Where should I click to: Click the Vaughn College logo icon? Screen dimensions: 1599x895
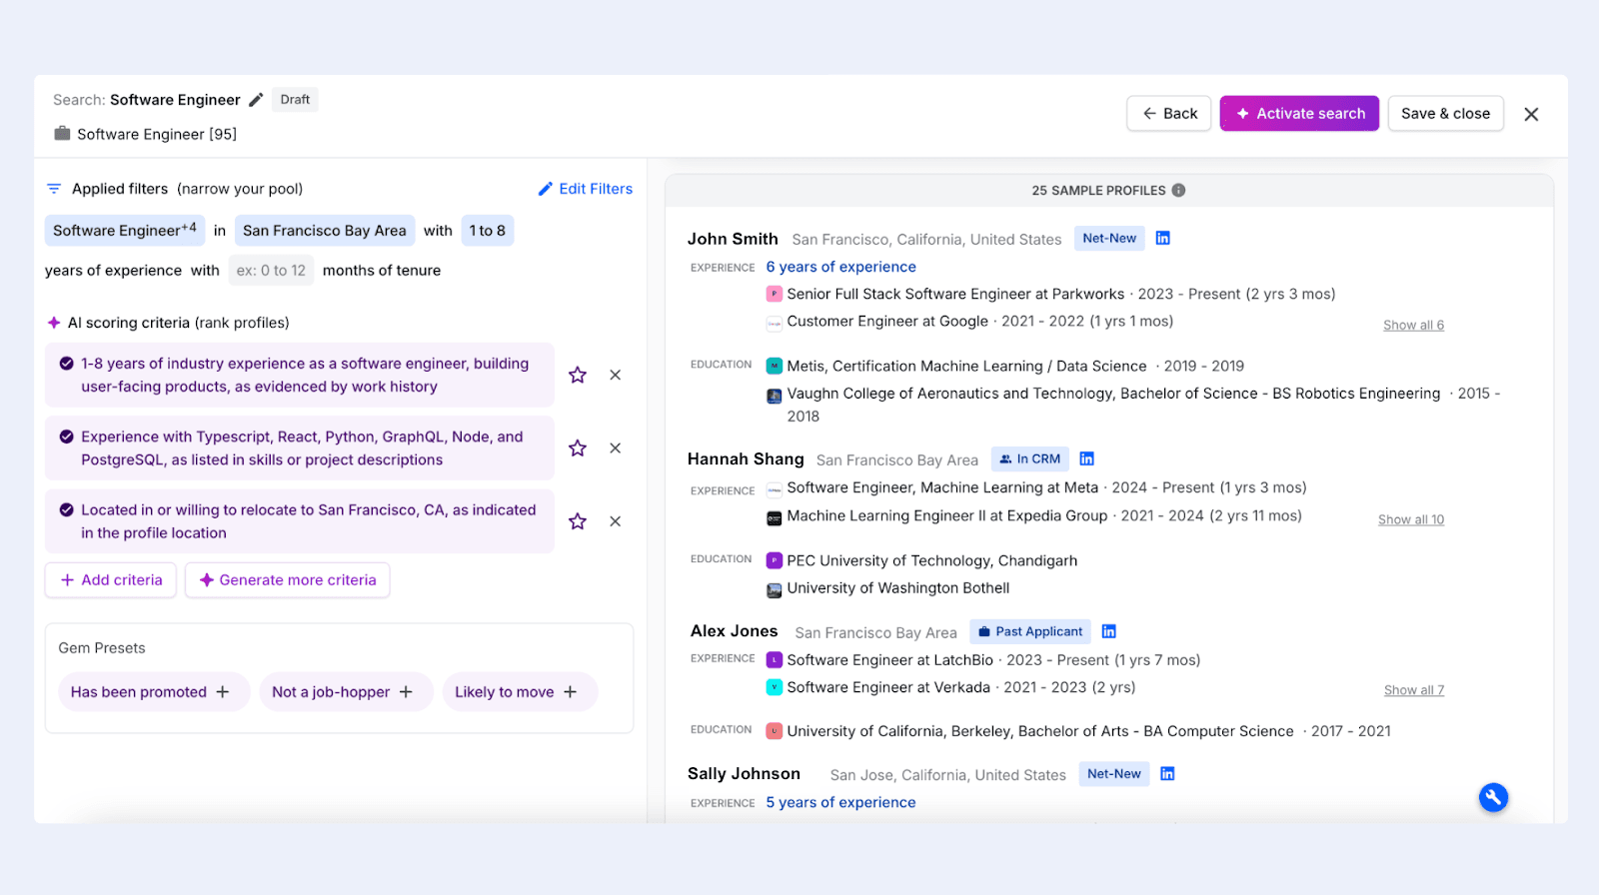tap(775, 396)
